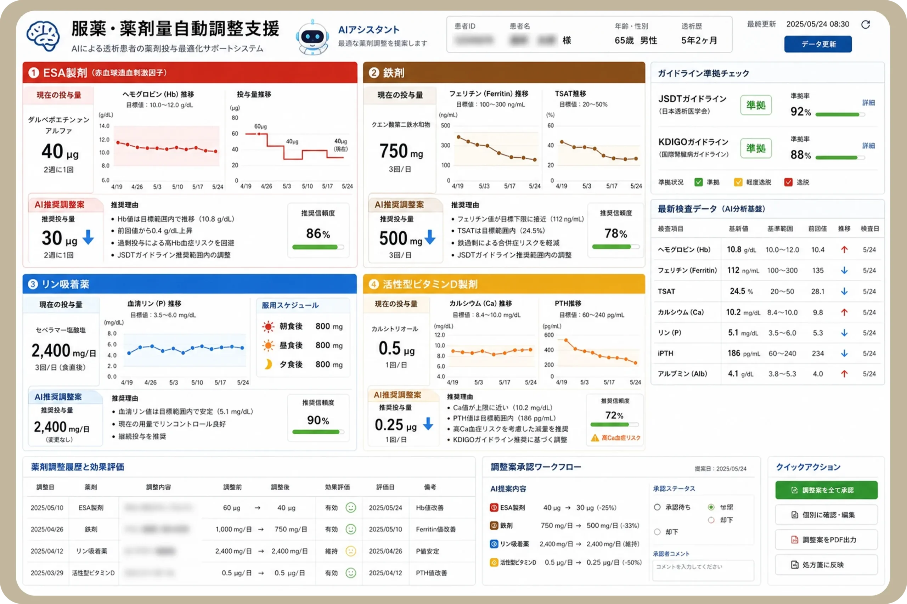
Task: Click the red up arrow in the カルシウム row
Action: click(x=844, y=312)
